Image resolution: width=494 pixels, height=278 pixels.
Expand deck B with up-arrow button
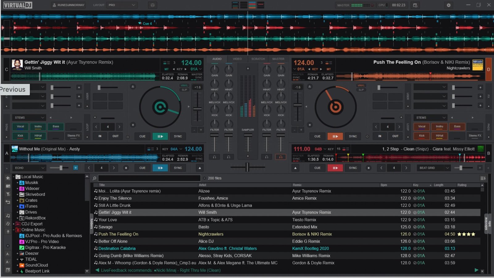coord(295,168)
